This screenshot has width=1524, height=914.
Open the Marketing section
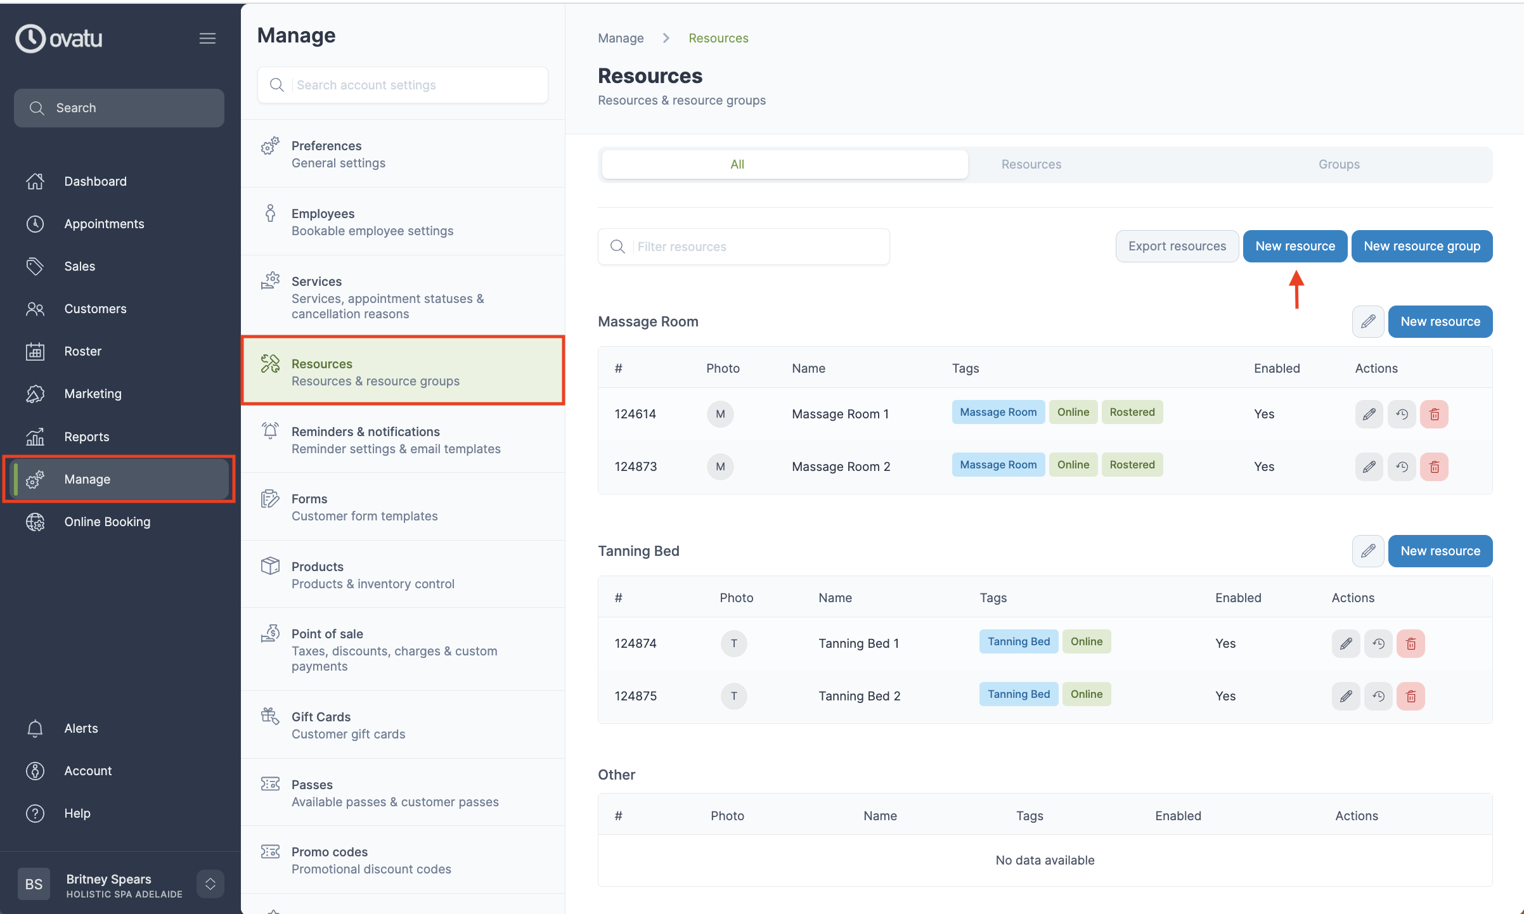click(x=93, y=394)
